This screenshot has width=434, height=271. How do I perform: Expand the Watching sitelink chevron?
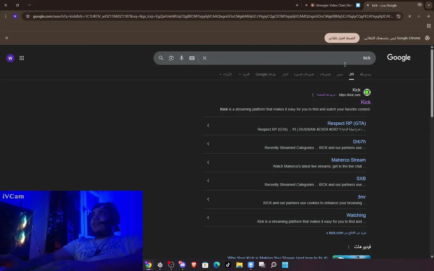[x=208, y=218]
